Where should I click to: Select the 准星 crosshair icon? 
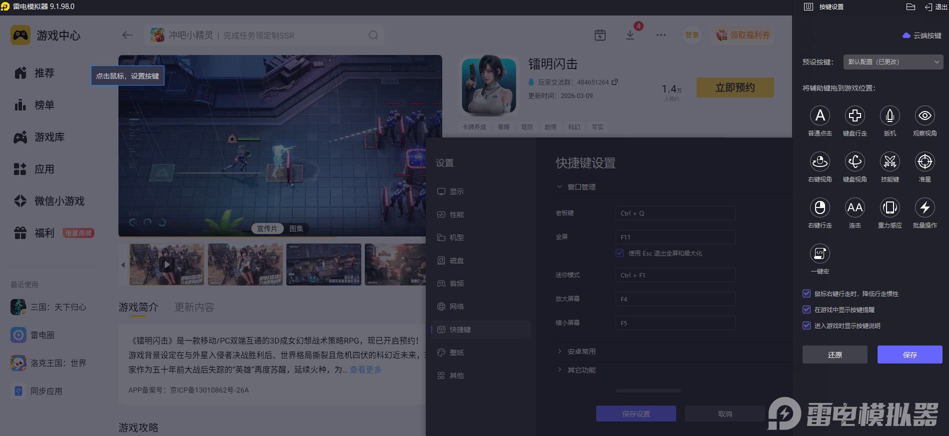(x=925, y=161)
